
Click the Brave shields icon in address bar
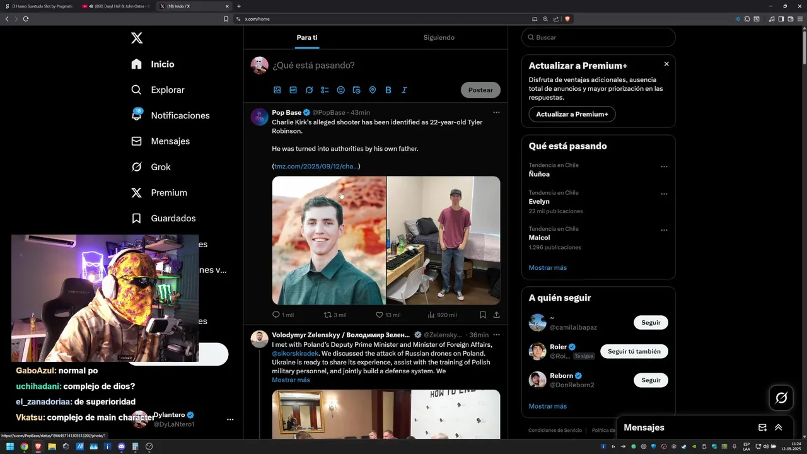[567, 19]
